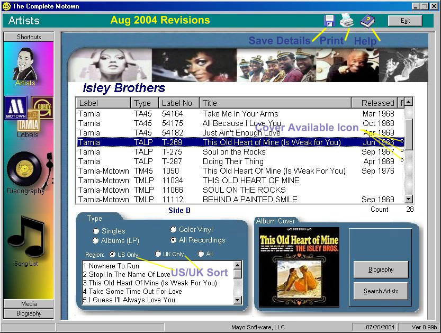
Task: Click the 'Mayo Software, LLC' status bar text
Action: [x=258, y=327]
